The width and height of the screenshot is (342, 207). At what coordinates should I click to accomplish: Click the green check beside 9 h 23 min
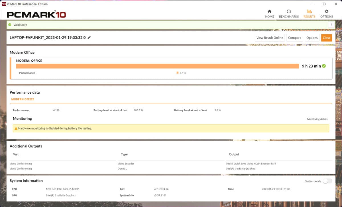click(324, 66)
